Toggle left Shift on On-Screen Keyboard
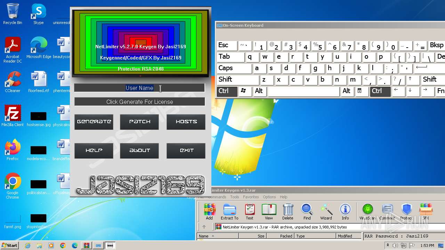The width and height of the screenshot is (445, 250). click(238, 80)
